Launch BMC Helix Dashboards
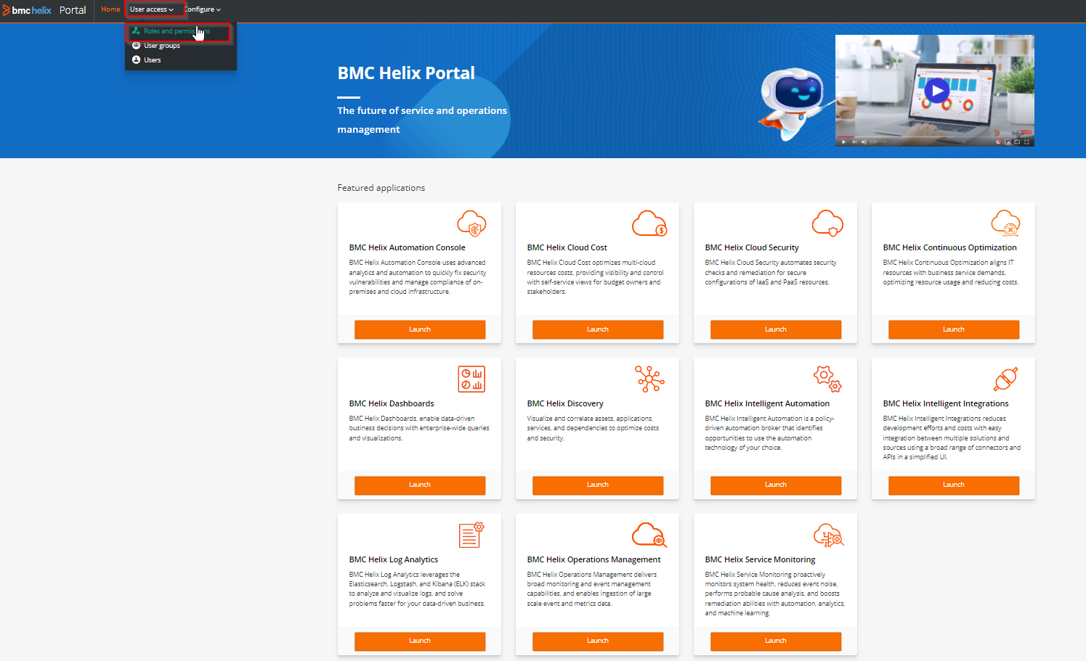This screenshot has width=1086, height=661. click(x=420, y=485)
